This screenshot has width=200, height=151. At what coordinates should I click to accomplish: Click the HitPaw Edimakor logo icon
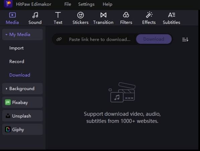[8, 4]
